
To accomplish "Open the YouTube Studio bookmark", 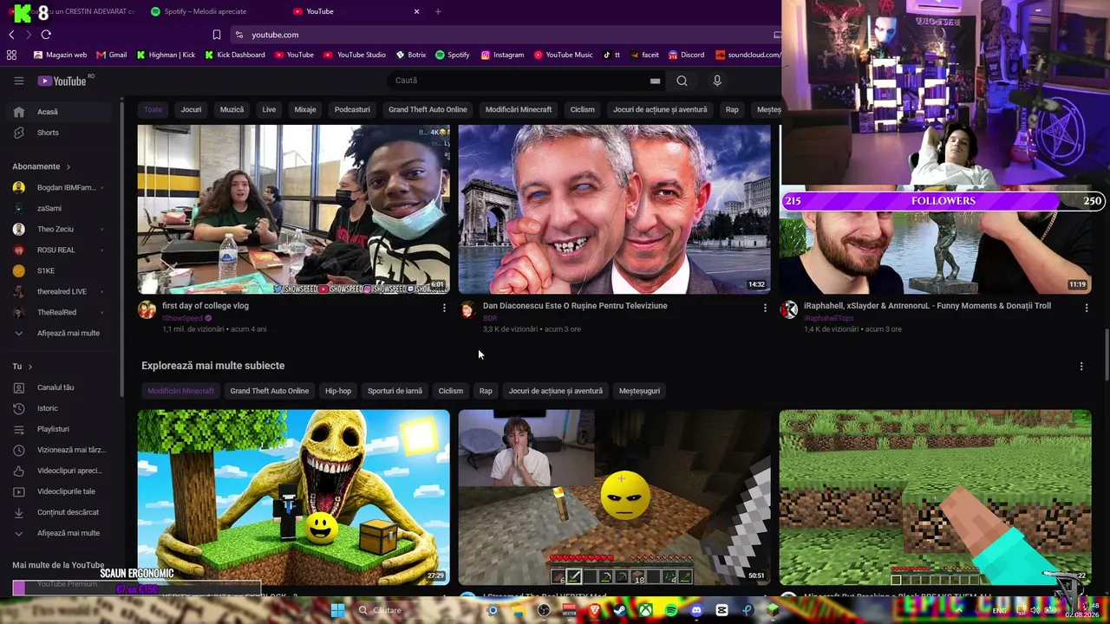I will (355, 55).
